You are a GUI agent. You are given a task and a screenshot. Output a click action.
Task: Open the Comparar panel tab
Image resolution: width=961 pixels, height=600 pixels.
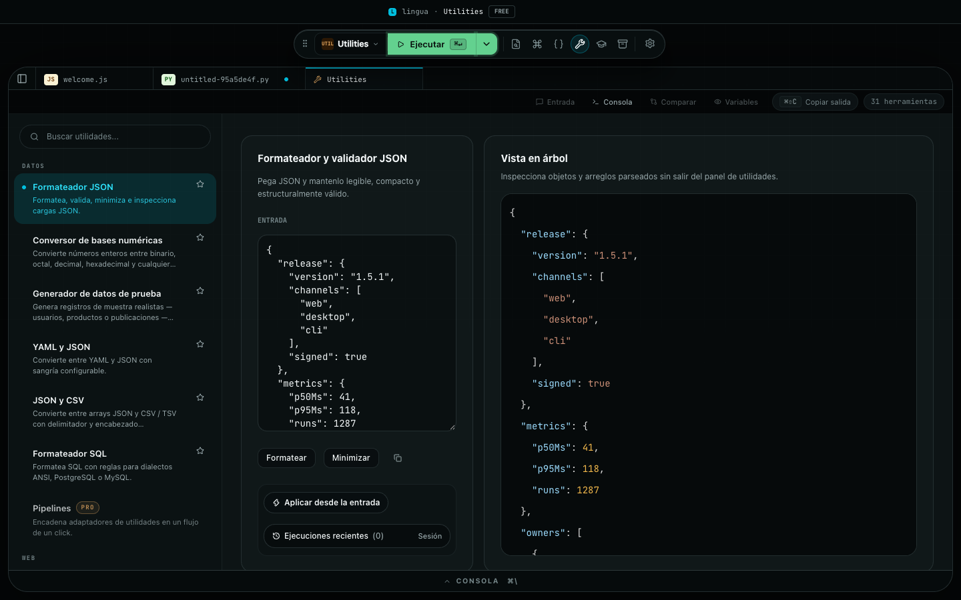[x=673, y=102]
